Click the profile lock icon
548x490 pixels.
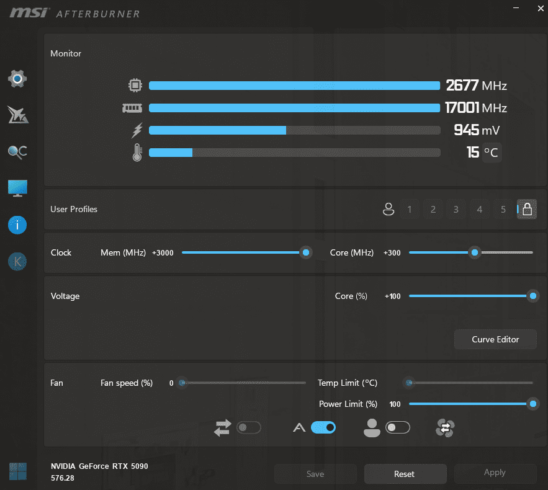click(x=527, y=209)
